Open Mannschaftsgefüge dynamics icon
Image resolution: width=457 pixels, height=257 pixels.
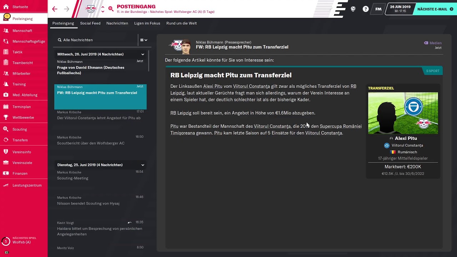coord(6,41)
